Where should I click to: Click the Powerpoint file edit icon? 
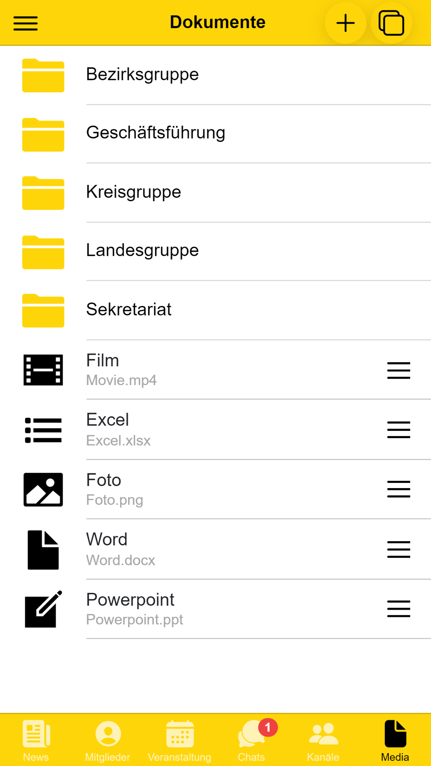pos(43,609)
